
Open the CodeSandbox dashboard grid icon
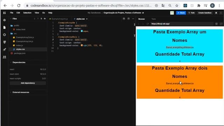pos(5,13)
